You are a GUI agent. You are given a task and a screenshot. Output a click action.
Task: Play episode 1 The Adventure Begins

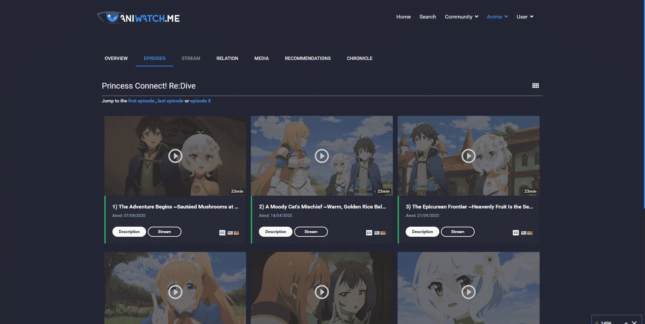(x=175, y=156)
